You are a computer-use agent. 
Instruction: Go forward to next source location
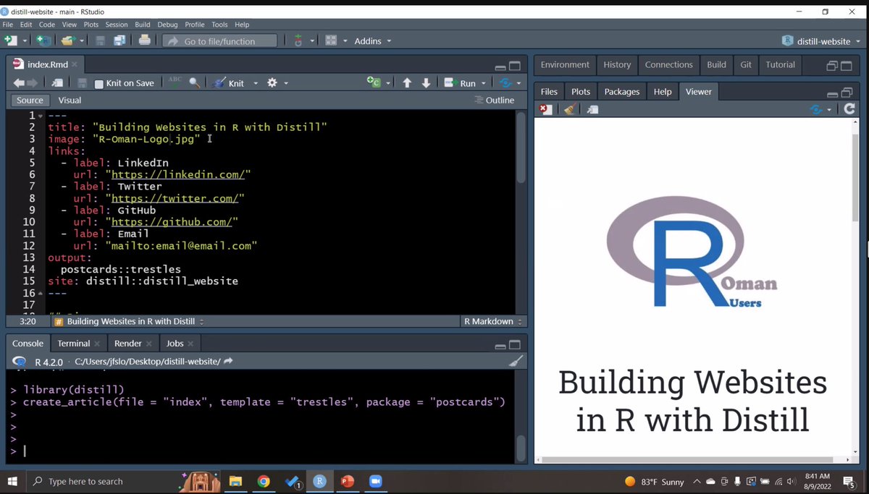(33, 83)
